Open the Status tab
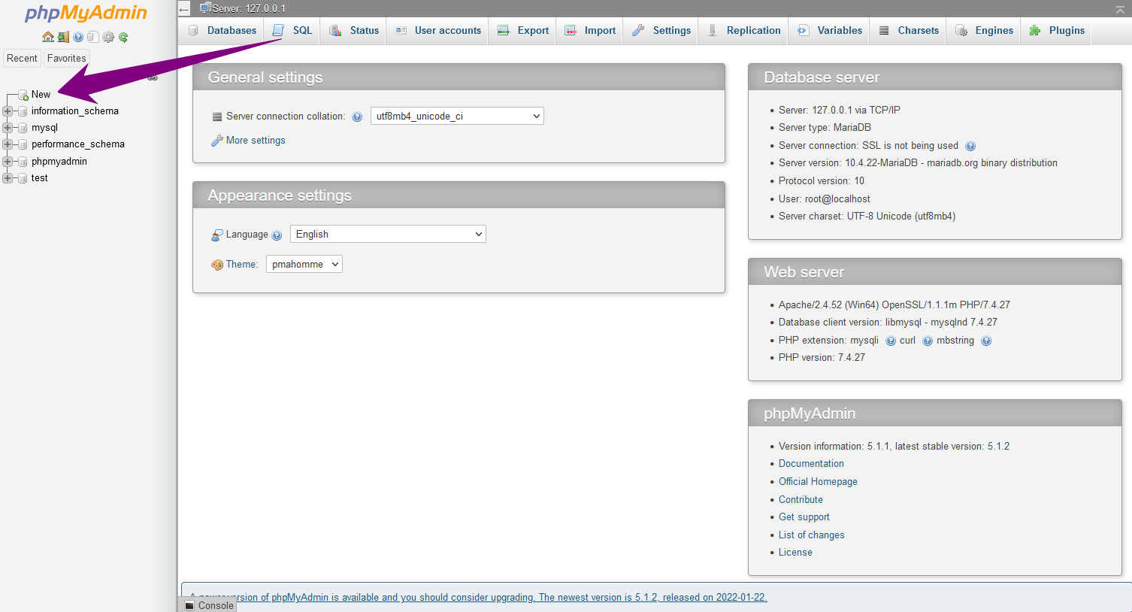This screenshot has width=1132, height=612. click(354, 31)
